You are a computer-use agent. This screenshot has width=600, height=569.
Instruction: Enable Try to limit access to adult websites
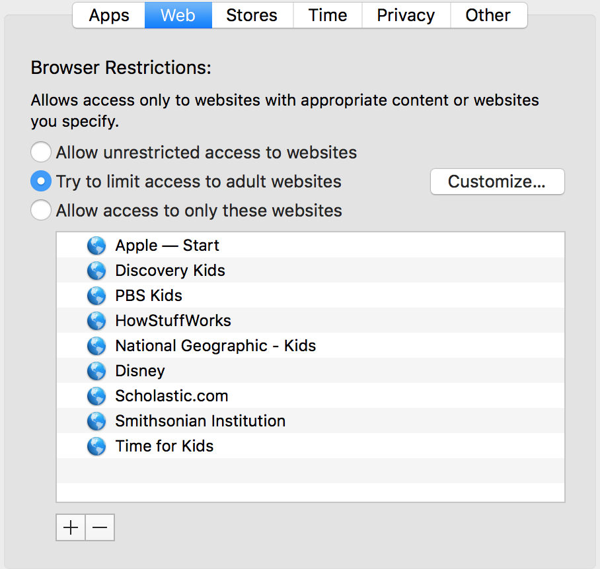click(40, 181)
